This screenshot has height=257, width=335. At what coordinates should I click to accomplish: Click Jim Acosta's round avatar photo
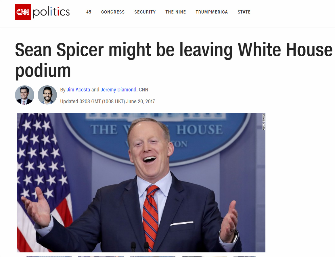pos(24,95)
